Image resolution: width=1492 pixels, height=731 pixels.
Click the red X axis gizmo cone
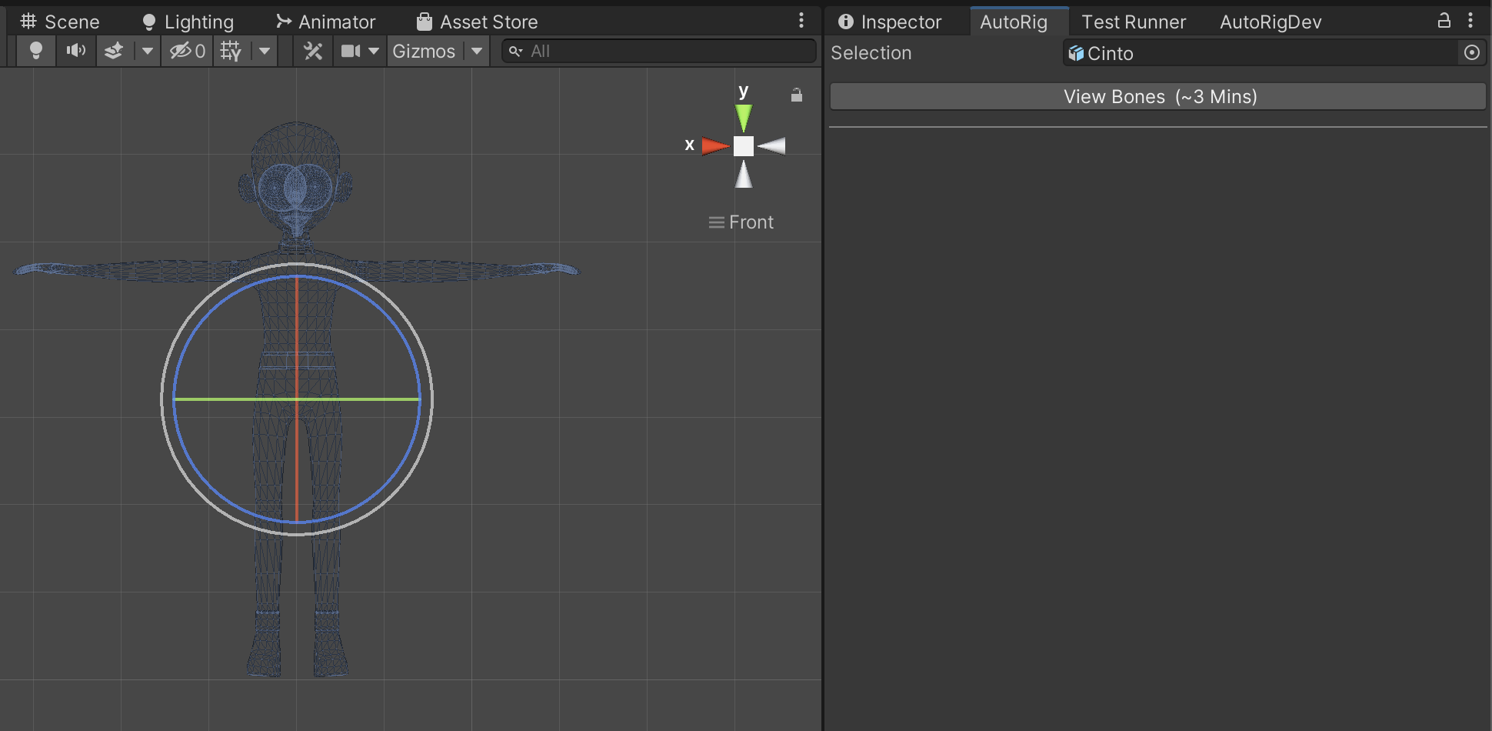[x=714, y=145]
